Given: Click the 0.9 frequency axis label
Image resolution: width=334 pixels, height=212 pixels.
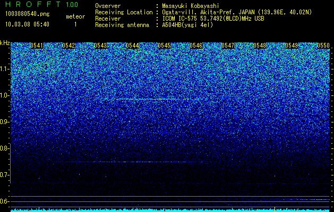Looking at the screenshot, I should pyautogui.click(x=4, y=122).
